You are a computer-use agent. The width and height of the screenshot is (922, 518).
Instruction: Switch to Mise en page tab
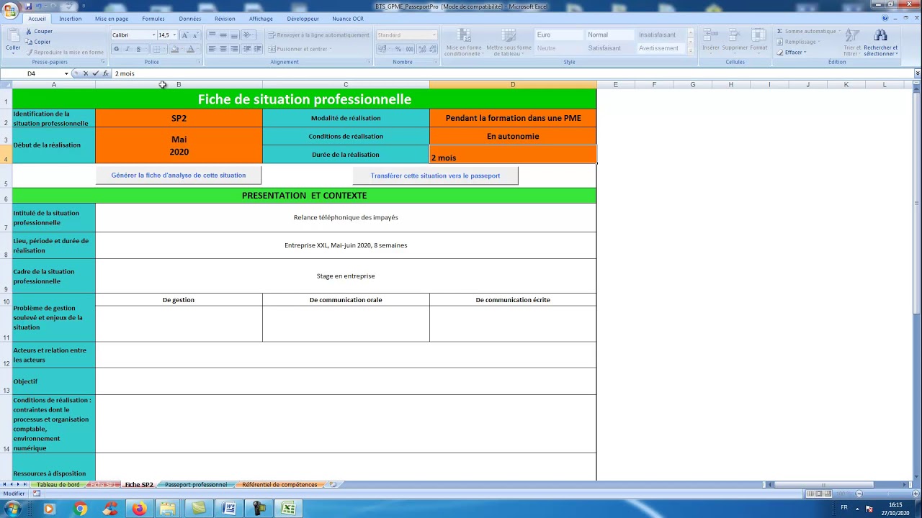point(112,19)
